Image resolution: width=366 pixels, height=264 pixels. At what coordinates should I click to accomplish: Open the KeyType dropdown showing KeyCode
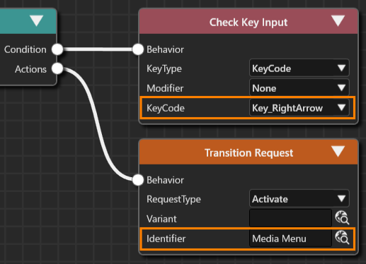point(299,68)
